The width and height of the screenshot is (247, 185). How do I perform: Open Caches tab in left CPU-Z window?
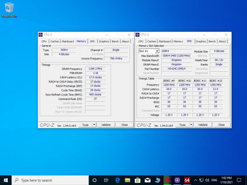pyautogui.click(x=54, y=41)
